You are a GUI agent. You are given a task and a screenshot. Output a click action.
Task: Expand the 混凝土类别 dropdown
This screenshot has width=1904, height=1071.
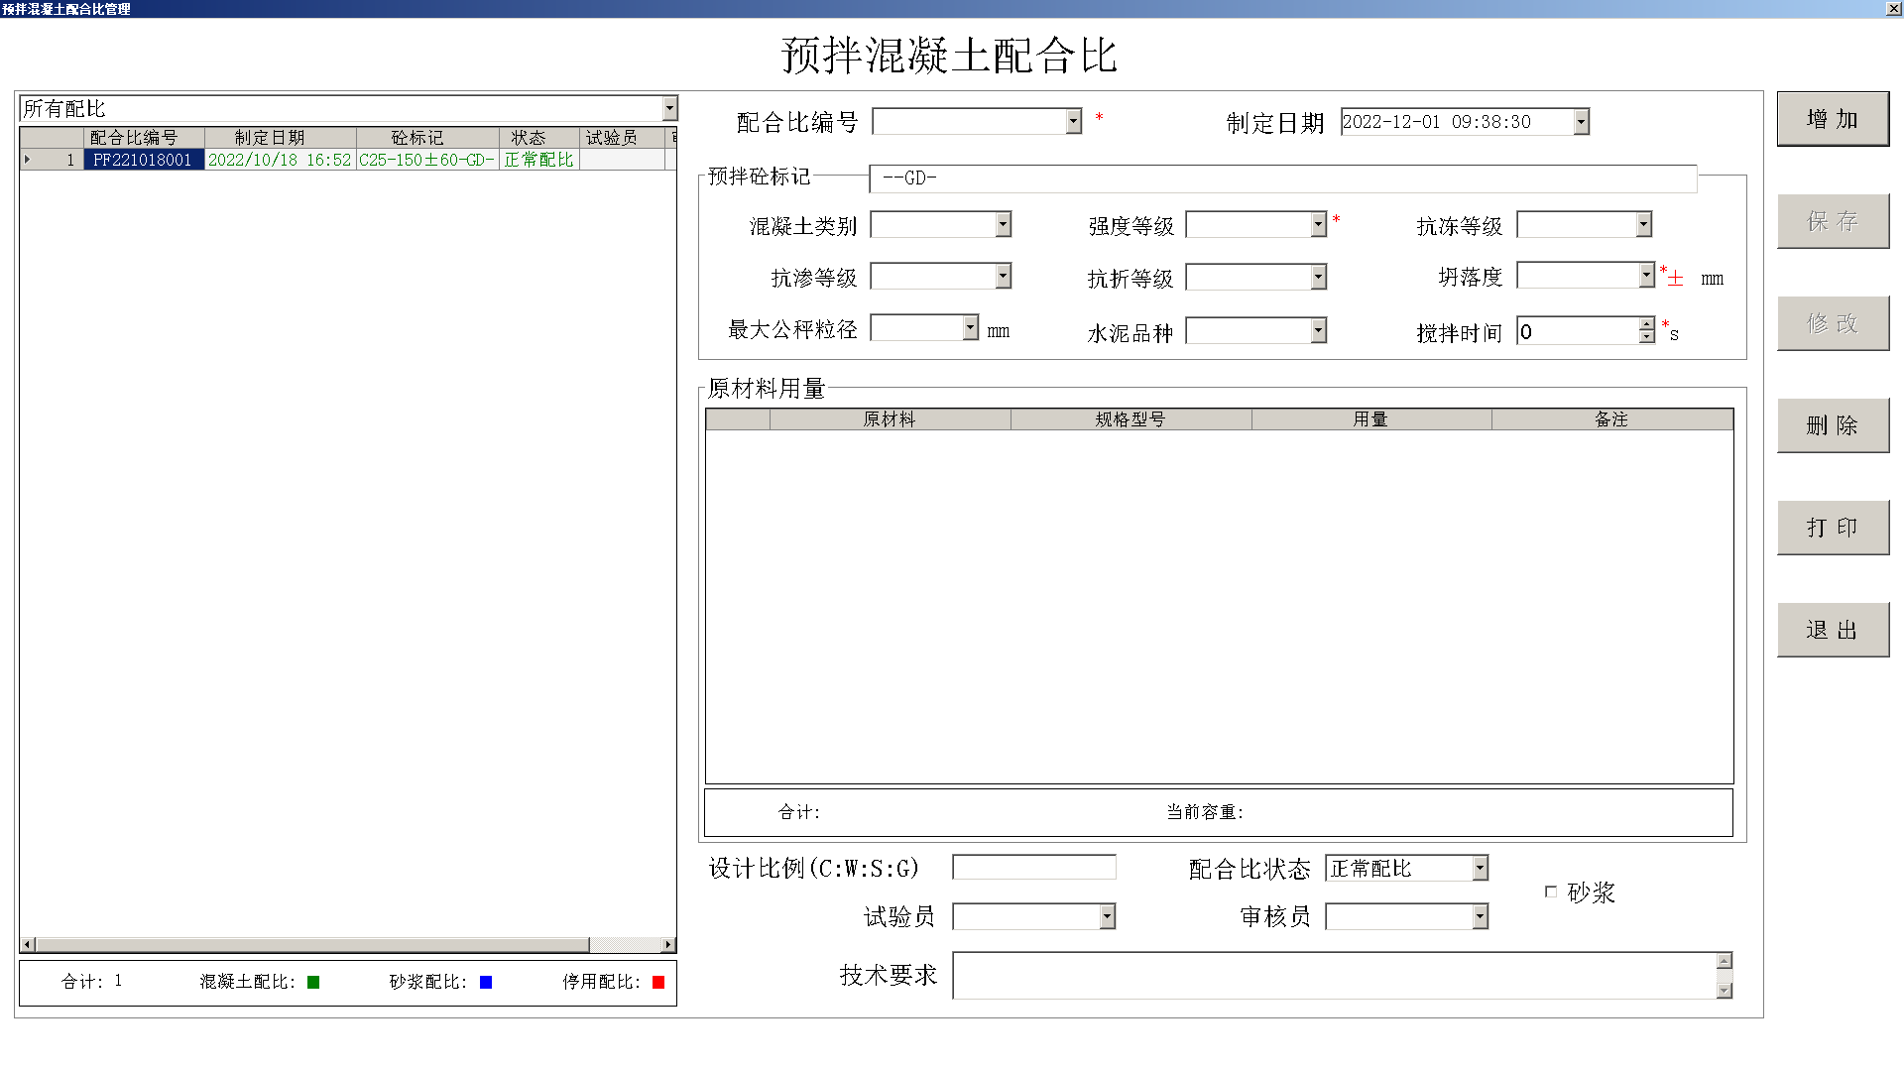point(1003,225)
